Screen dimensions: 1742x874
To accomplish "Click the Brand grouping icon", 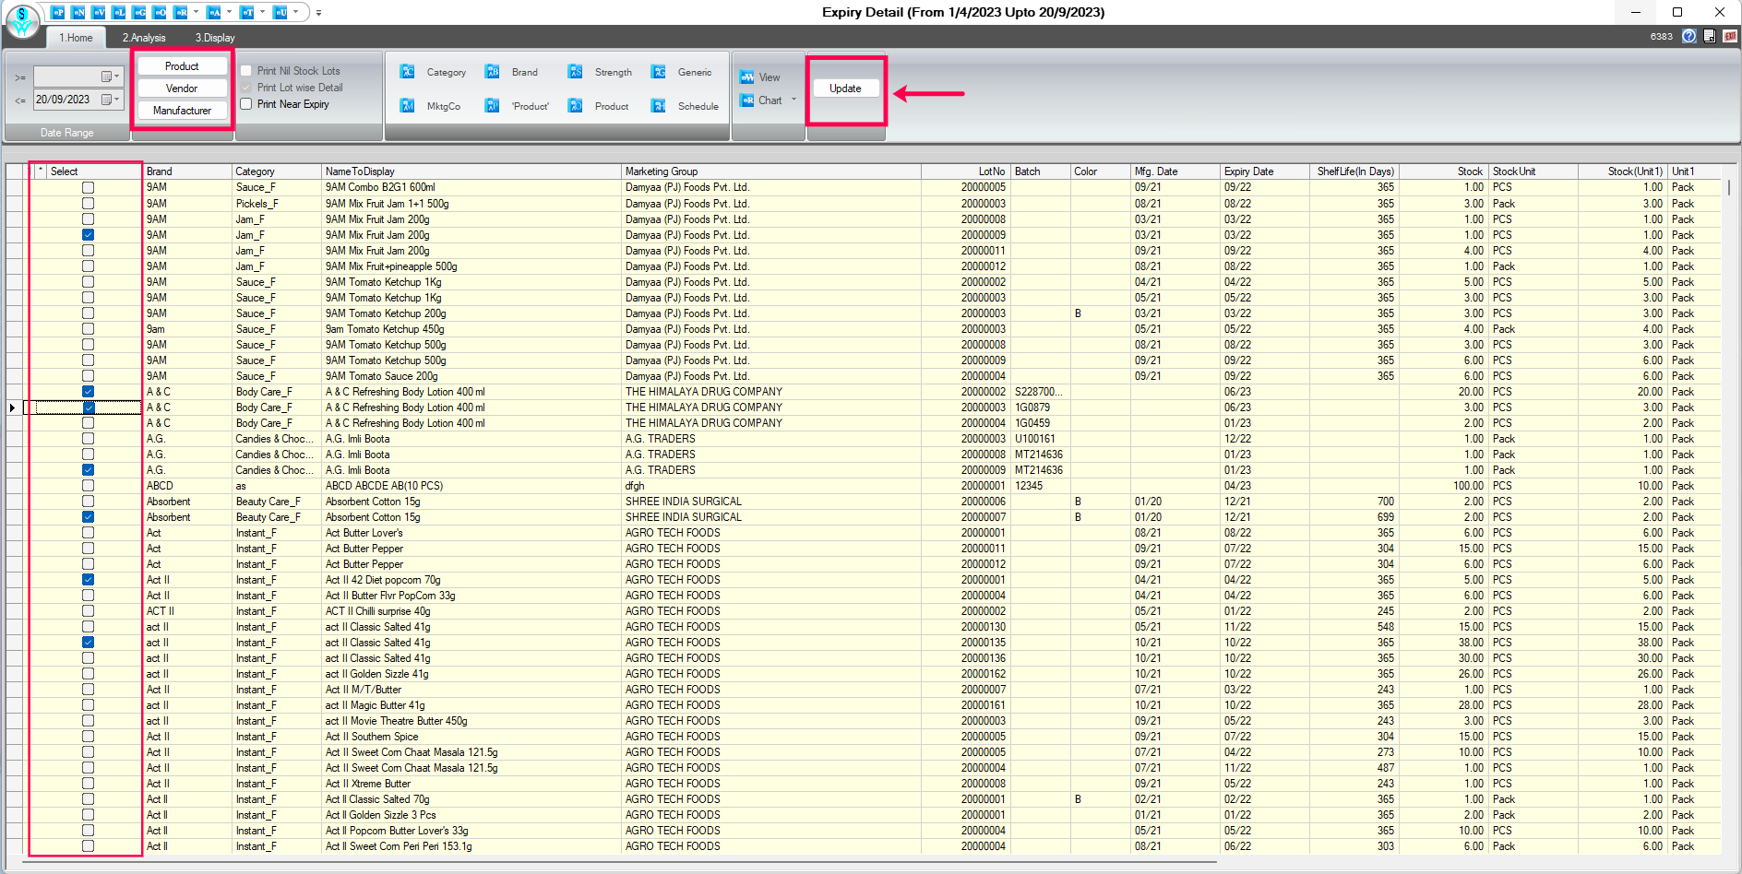I will 492,72.
